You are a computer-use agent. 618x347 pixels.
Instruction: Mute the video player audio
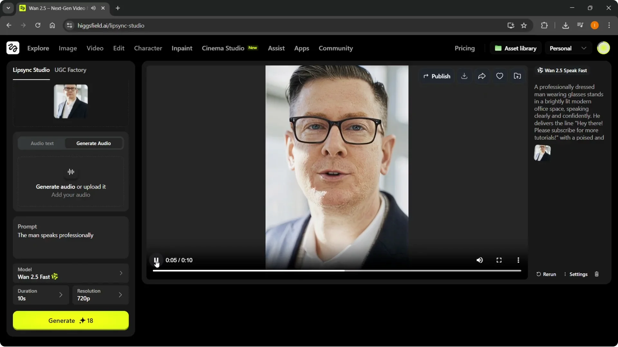point(479,260)
